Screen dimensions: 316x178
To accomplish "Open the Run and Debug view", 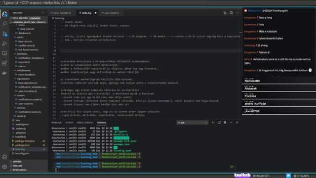I will click(4, 44).
